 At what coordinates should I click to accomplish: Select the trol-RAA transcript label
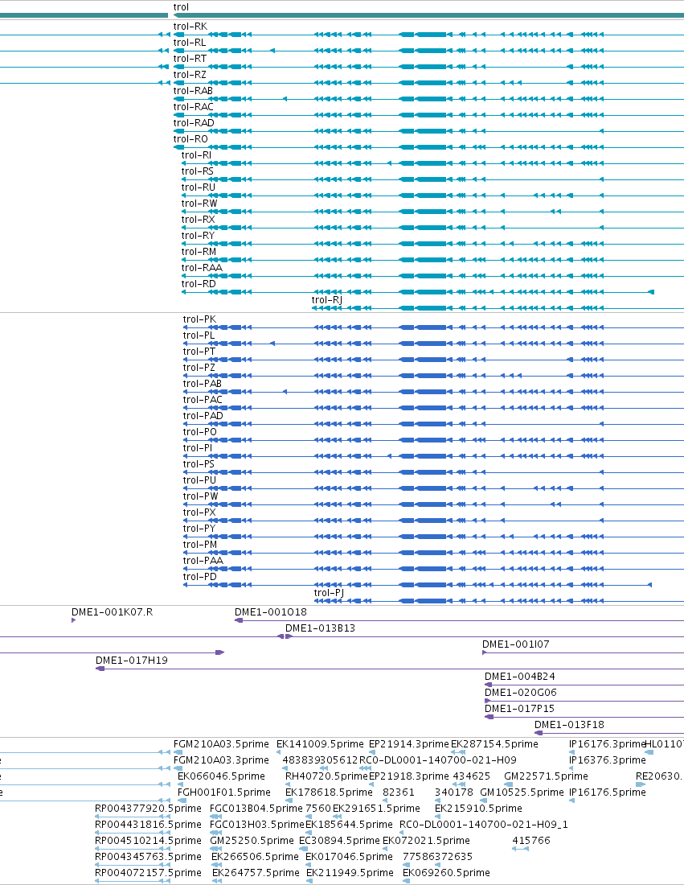coord(201,268)
